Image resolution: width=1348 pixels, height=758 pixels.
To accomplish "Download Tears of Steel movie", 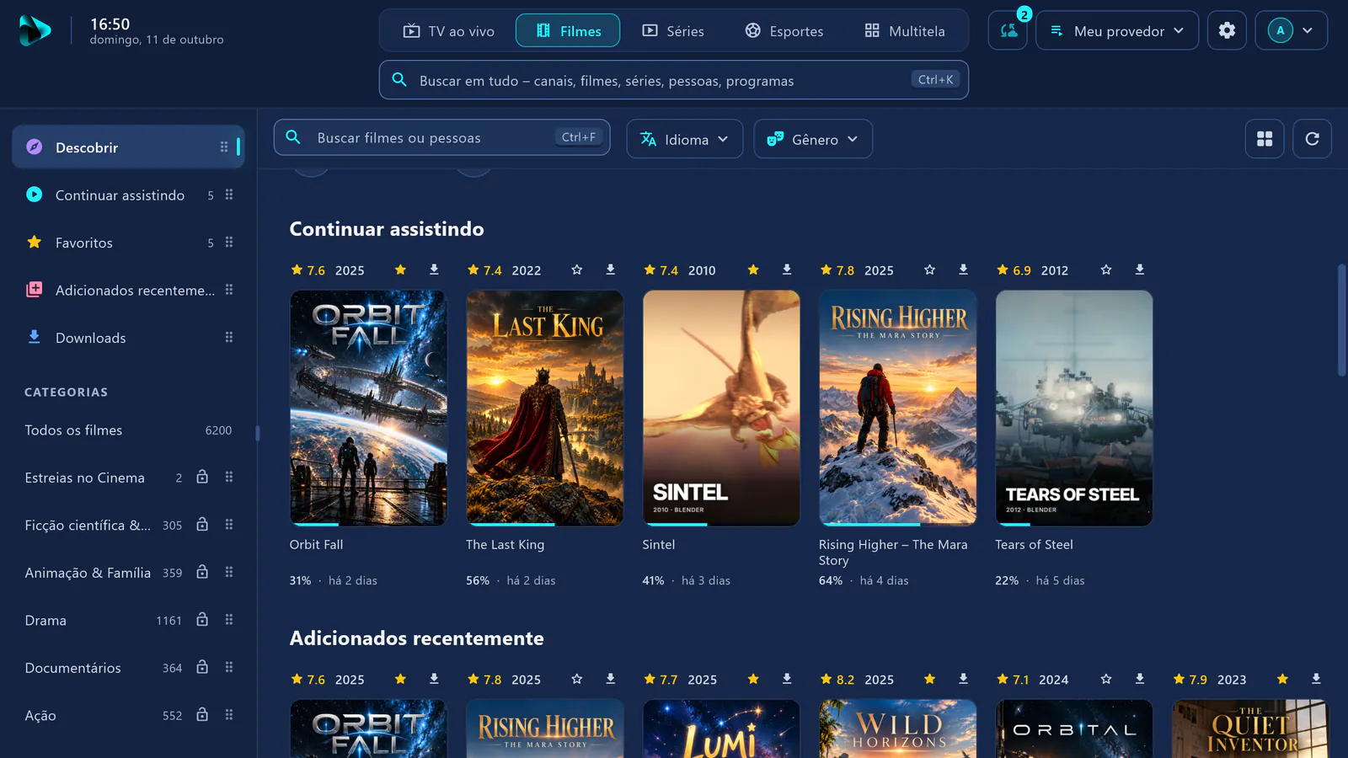I will tap(1139, 270).
